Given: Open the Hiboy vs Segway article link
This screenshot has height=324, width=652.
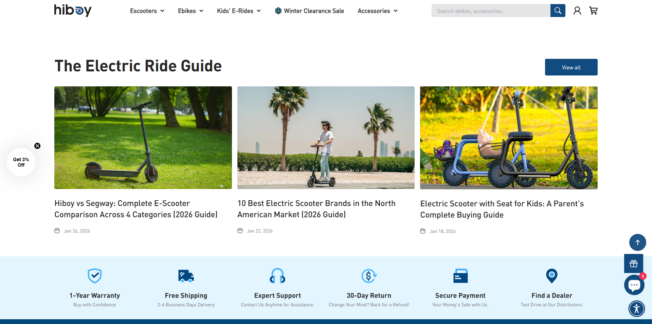Looking at the screenshot, I should click(x=136, y=209).
